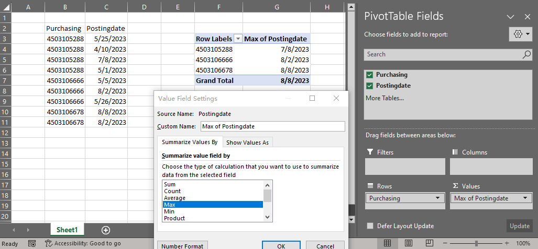The image size is (538, 249).
Task: Click worksheet vertical scrollbar up arrow
Action: click(350, 6)
